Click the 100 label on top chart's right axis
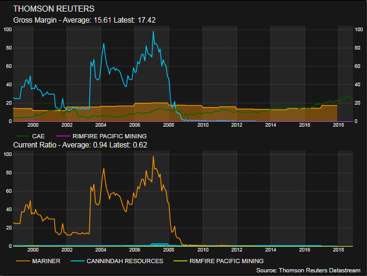Image resolution: width=367 pixels, height=276 pixels. [358, 29]
